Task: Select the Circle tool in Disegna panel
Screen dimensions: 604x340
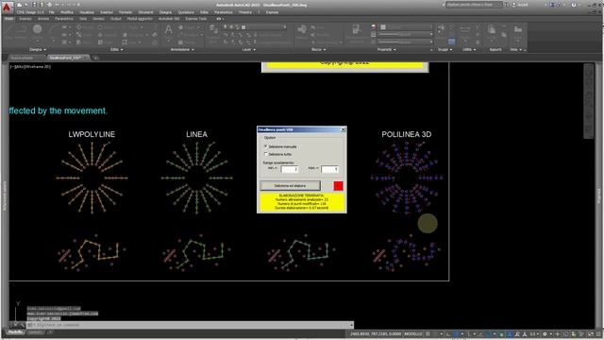Action: [x=38, y=29]
